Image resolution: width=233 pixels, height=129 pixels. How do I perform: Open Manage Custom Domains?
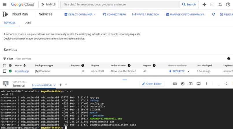[185, 14]
